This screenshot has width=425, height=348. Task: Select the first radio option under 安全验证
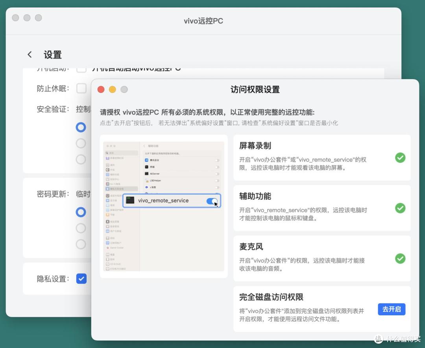[x=81, y=127]
